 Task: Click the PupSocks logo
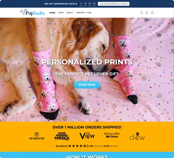coord(33,12)
